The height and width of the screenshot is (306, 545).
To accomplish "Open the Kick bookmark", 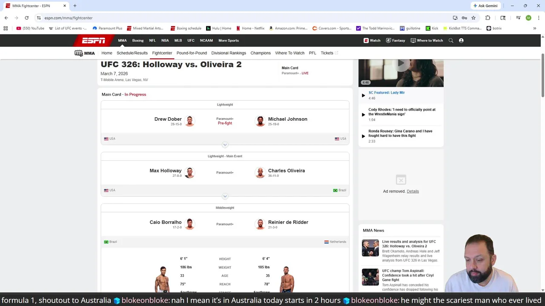I will 432,28.
